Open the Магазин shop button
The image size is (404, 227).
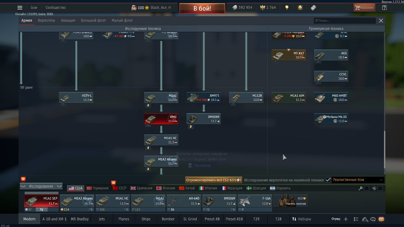(x=364, y=8)
